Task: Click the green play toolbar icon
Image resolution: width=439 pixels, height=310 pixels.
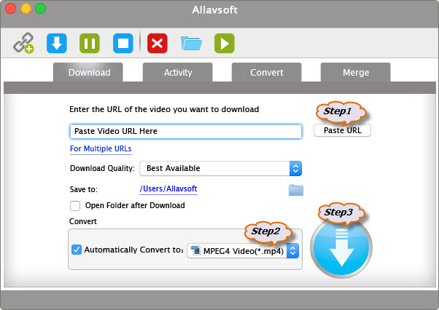Action: pyautogui.click(x=225, y=43)
